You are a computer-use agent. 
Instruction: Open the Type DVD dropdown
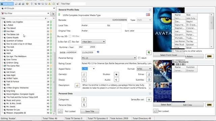[144, 20]
